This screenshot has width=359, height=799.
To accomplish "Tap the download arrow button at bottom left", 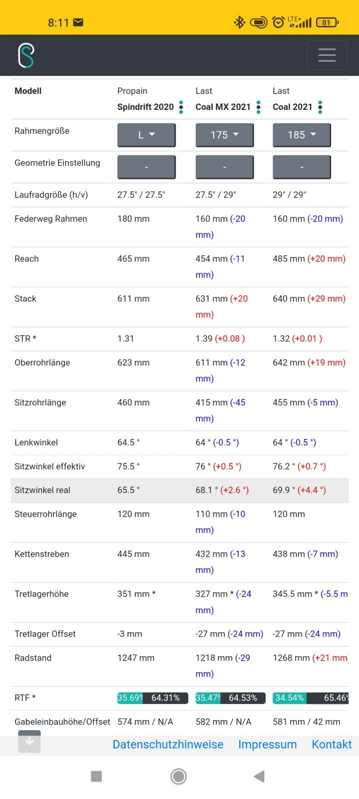I will 29,741.
